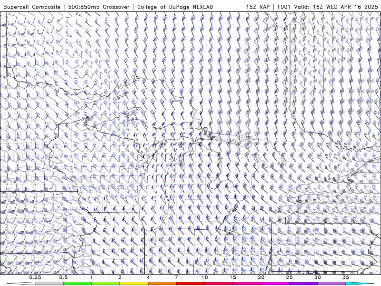This screenshot has height=286, width=381.
Task: Click the crimson 10–15 color bar segment
Action: click(x=219, y=284)
